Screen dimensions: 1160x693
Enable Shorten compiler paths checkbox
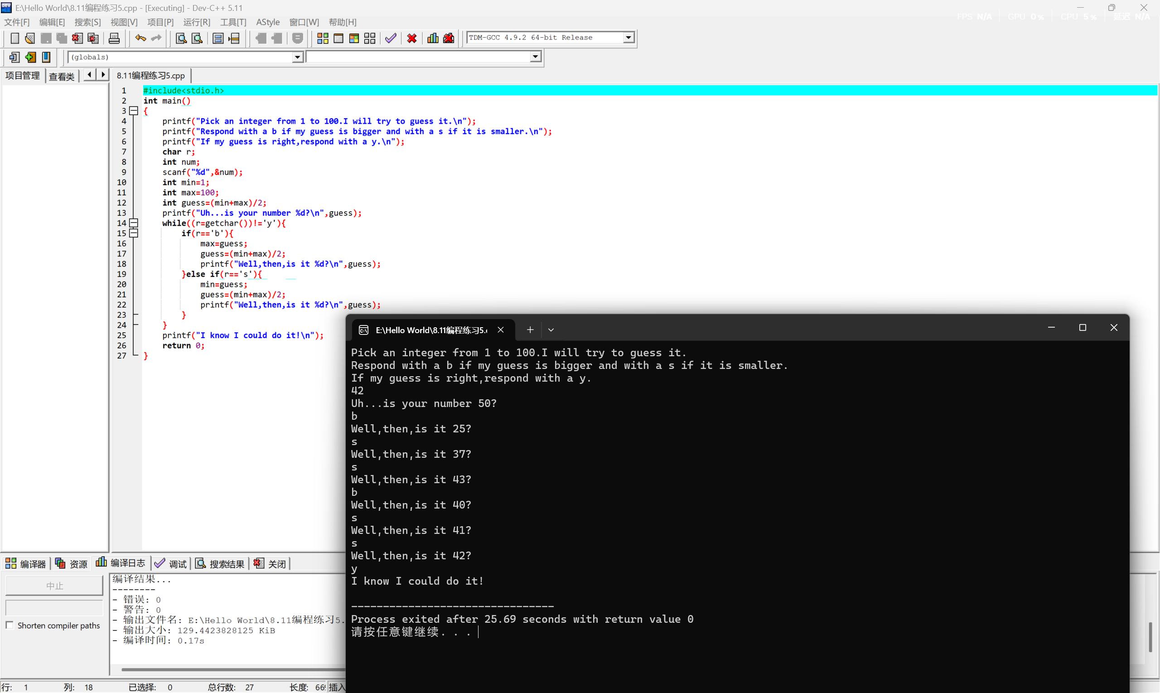tap(10, 625)
